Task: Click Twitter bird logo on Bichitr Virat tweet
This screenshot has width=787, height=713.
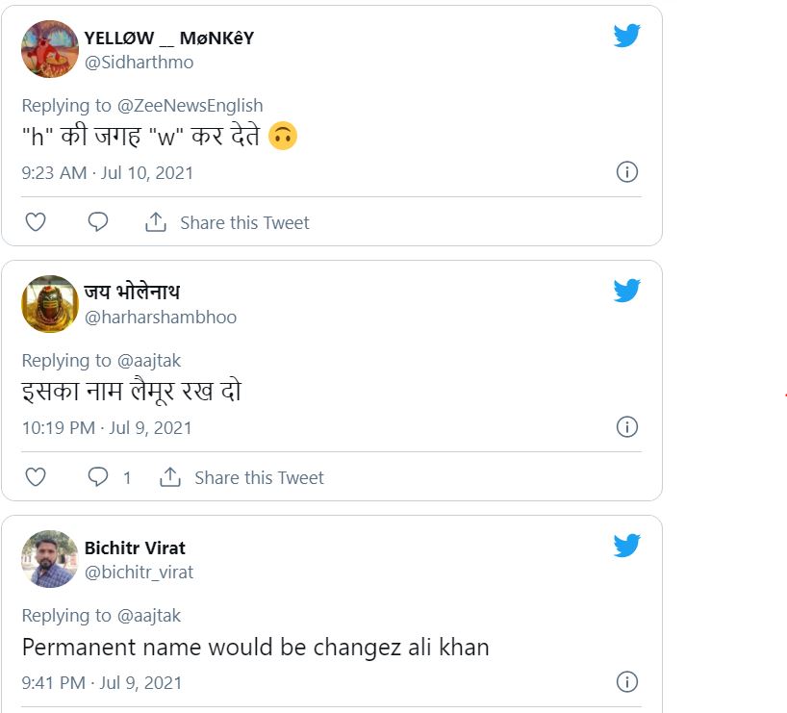Action: point(627,547)
